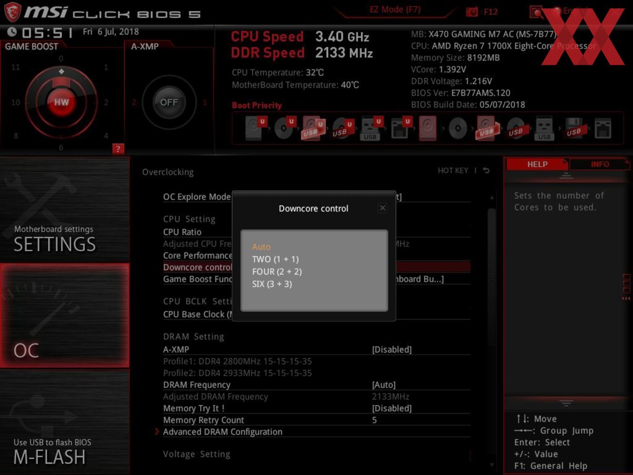Close the Downcore control dialog
Screen dimensions: 633x475
point(382,208)
